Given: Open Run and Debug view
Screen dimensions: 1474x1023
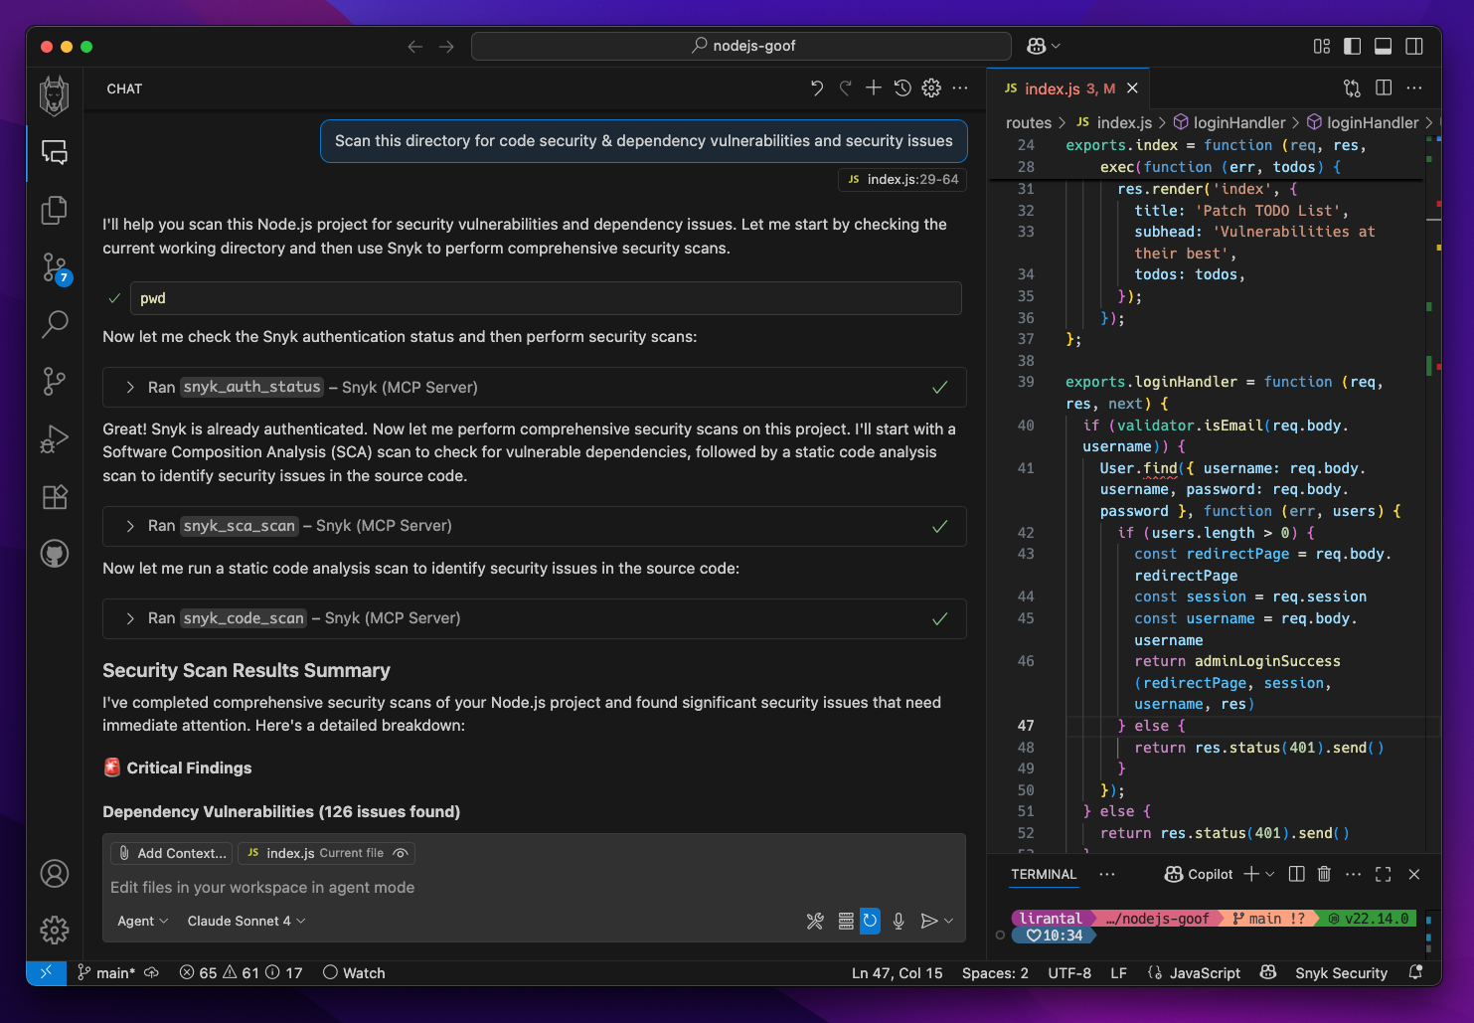Looking at the screenshot, I should point(55,438).
